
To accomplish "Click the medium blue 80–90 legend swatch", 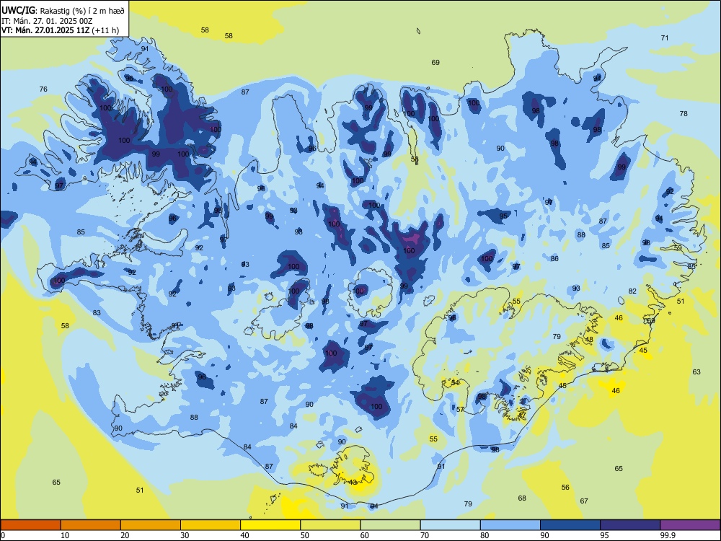I will pos(510,525).
